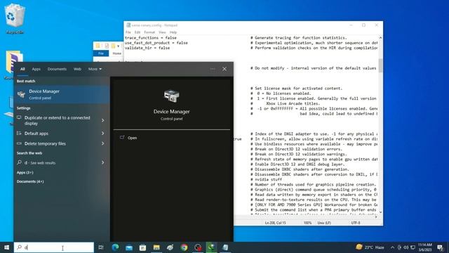Viewport: 449px width, 253px height.
Task: Open the red circular taskbar app
Action: [198, 247]
